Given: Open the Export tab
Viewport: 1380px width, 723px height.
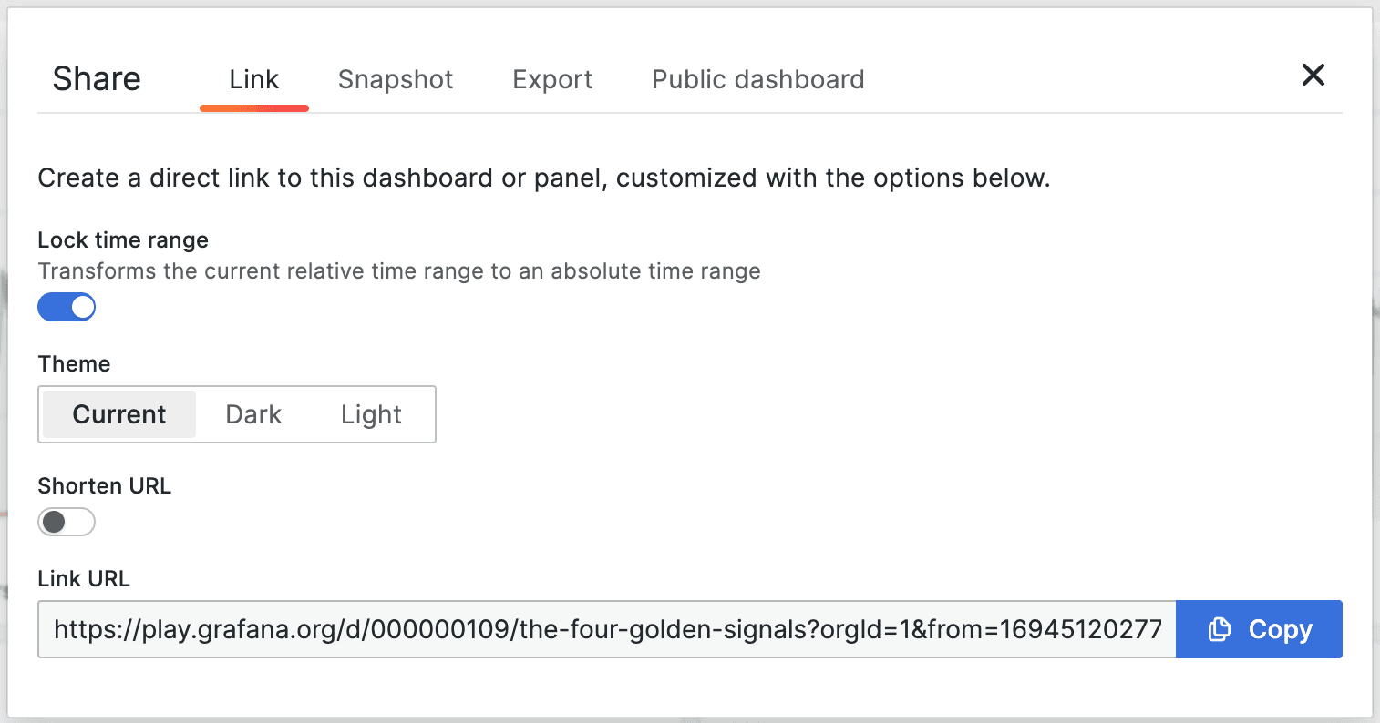Looking at the screenshot, I should pos(551,79).
